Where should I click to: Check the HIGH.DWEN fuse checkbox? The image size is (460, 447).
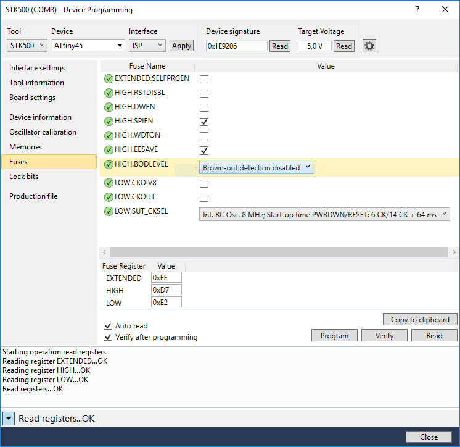pyautogui.click(x=204, y=107)
